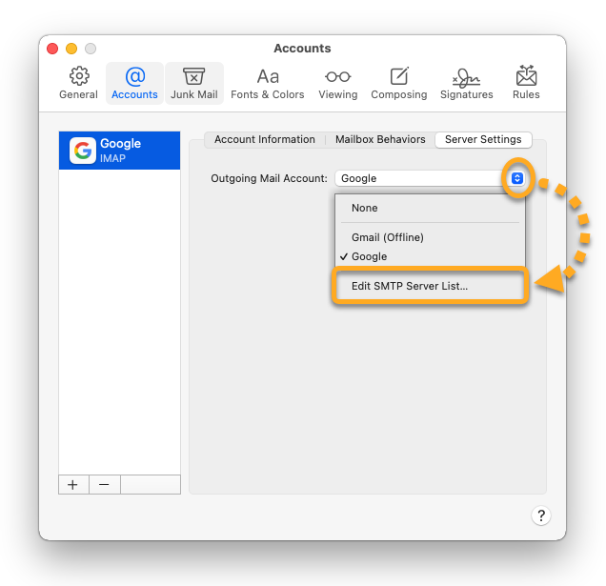Open Composing preferences
606x586 pixels.
point(399,83)
